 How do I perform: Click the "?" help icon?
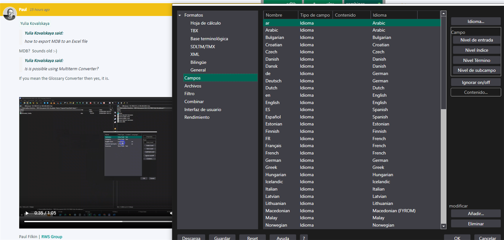(x=303, y=238)
